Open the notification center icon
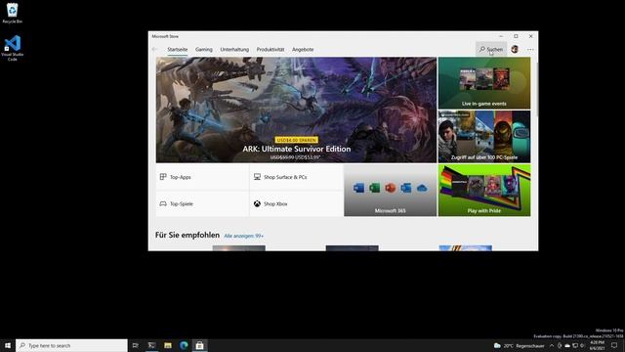The width and height of the screenshot is (625, 352). [614, 345]
